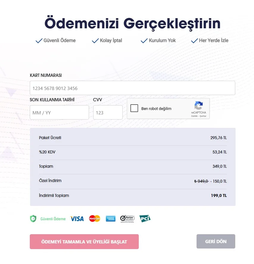Click the Son Kullanma Tarihi field

tap(59, 113)
